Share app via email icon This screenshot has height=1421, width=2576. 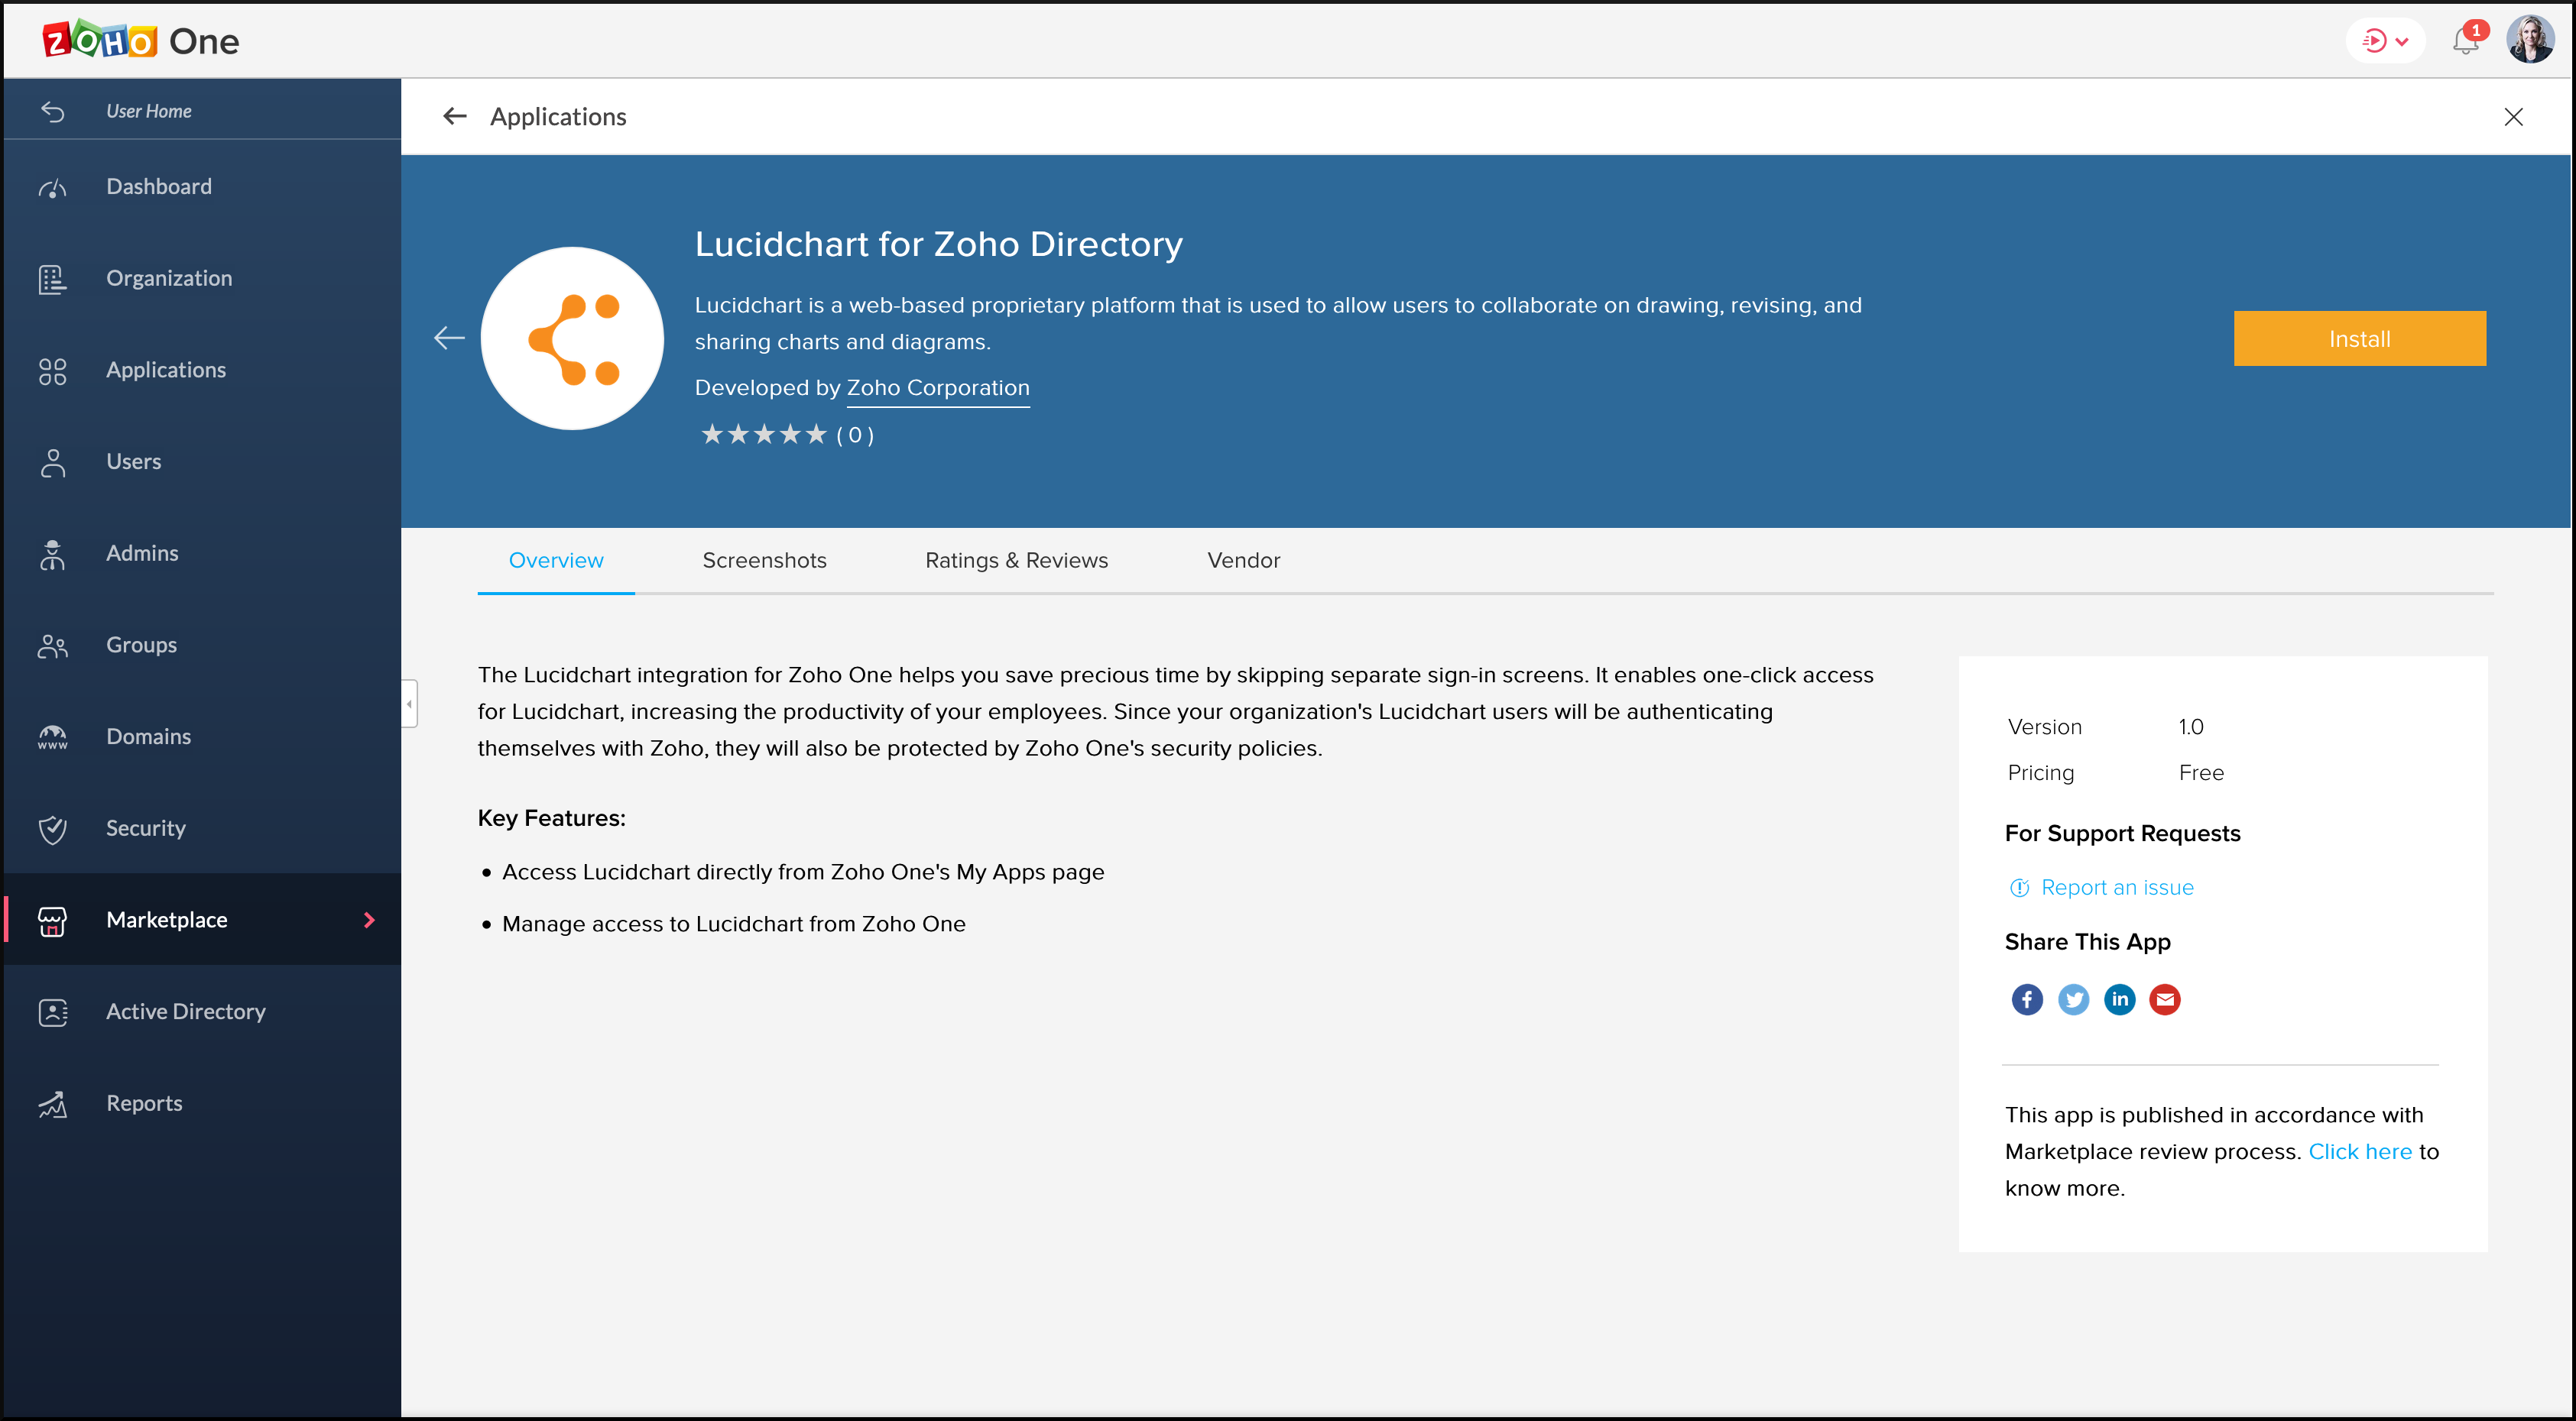click(x=2165, y=999)
